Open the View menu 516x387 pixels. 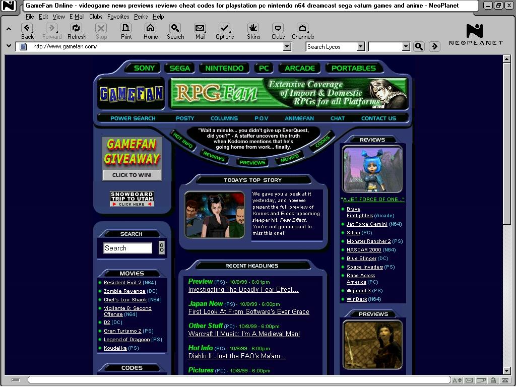click(58, 17)
